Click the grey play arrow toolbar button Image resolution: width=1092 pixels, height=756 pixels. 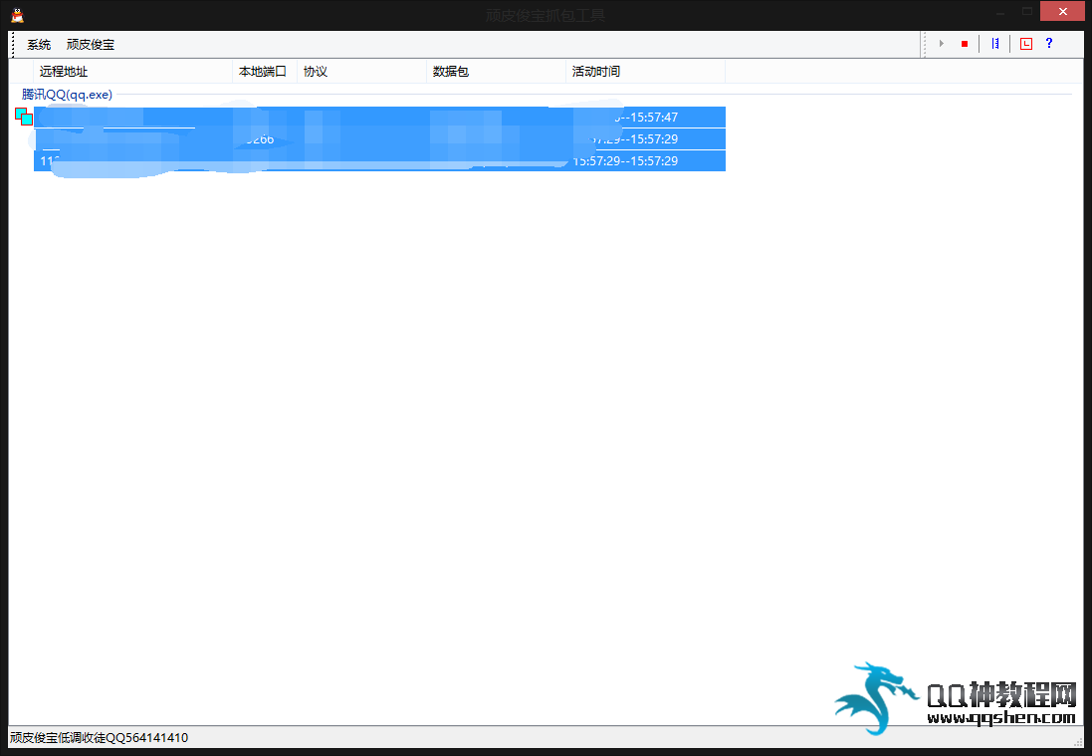942,44
